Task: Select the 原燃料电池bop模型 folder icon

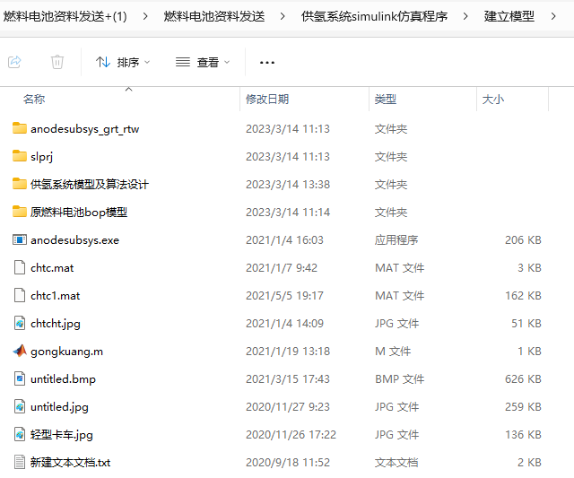Action: (x=20, y=212)
